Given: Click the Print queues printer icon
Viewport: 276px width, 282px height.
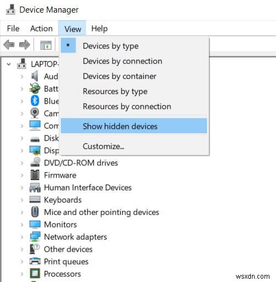Looking at the screenshot, I should pyautogui.click(x=35, y=261).
